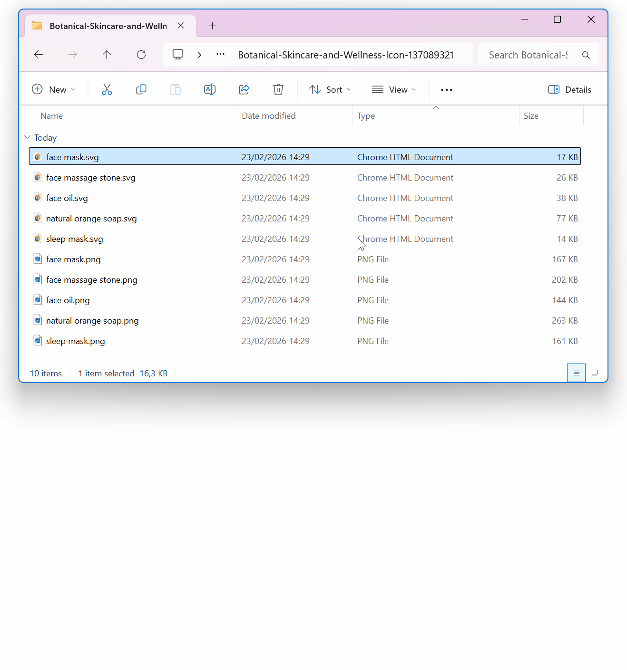The width and height of the screenshot is (627, 670).
Task: Click the search box for this folder
Action: (x=528, y=55)
